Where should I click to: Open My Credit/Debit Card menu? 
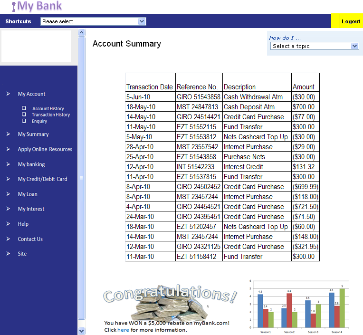[x=42, y=179]
